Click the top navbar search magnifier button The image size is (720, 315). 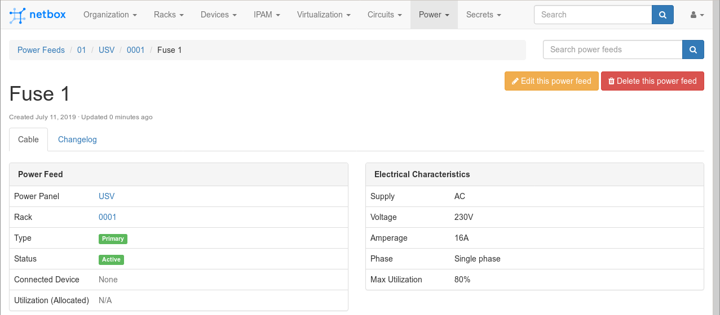pos(662,15)
